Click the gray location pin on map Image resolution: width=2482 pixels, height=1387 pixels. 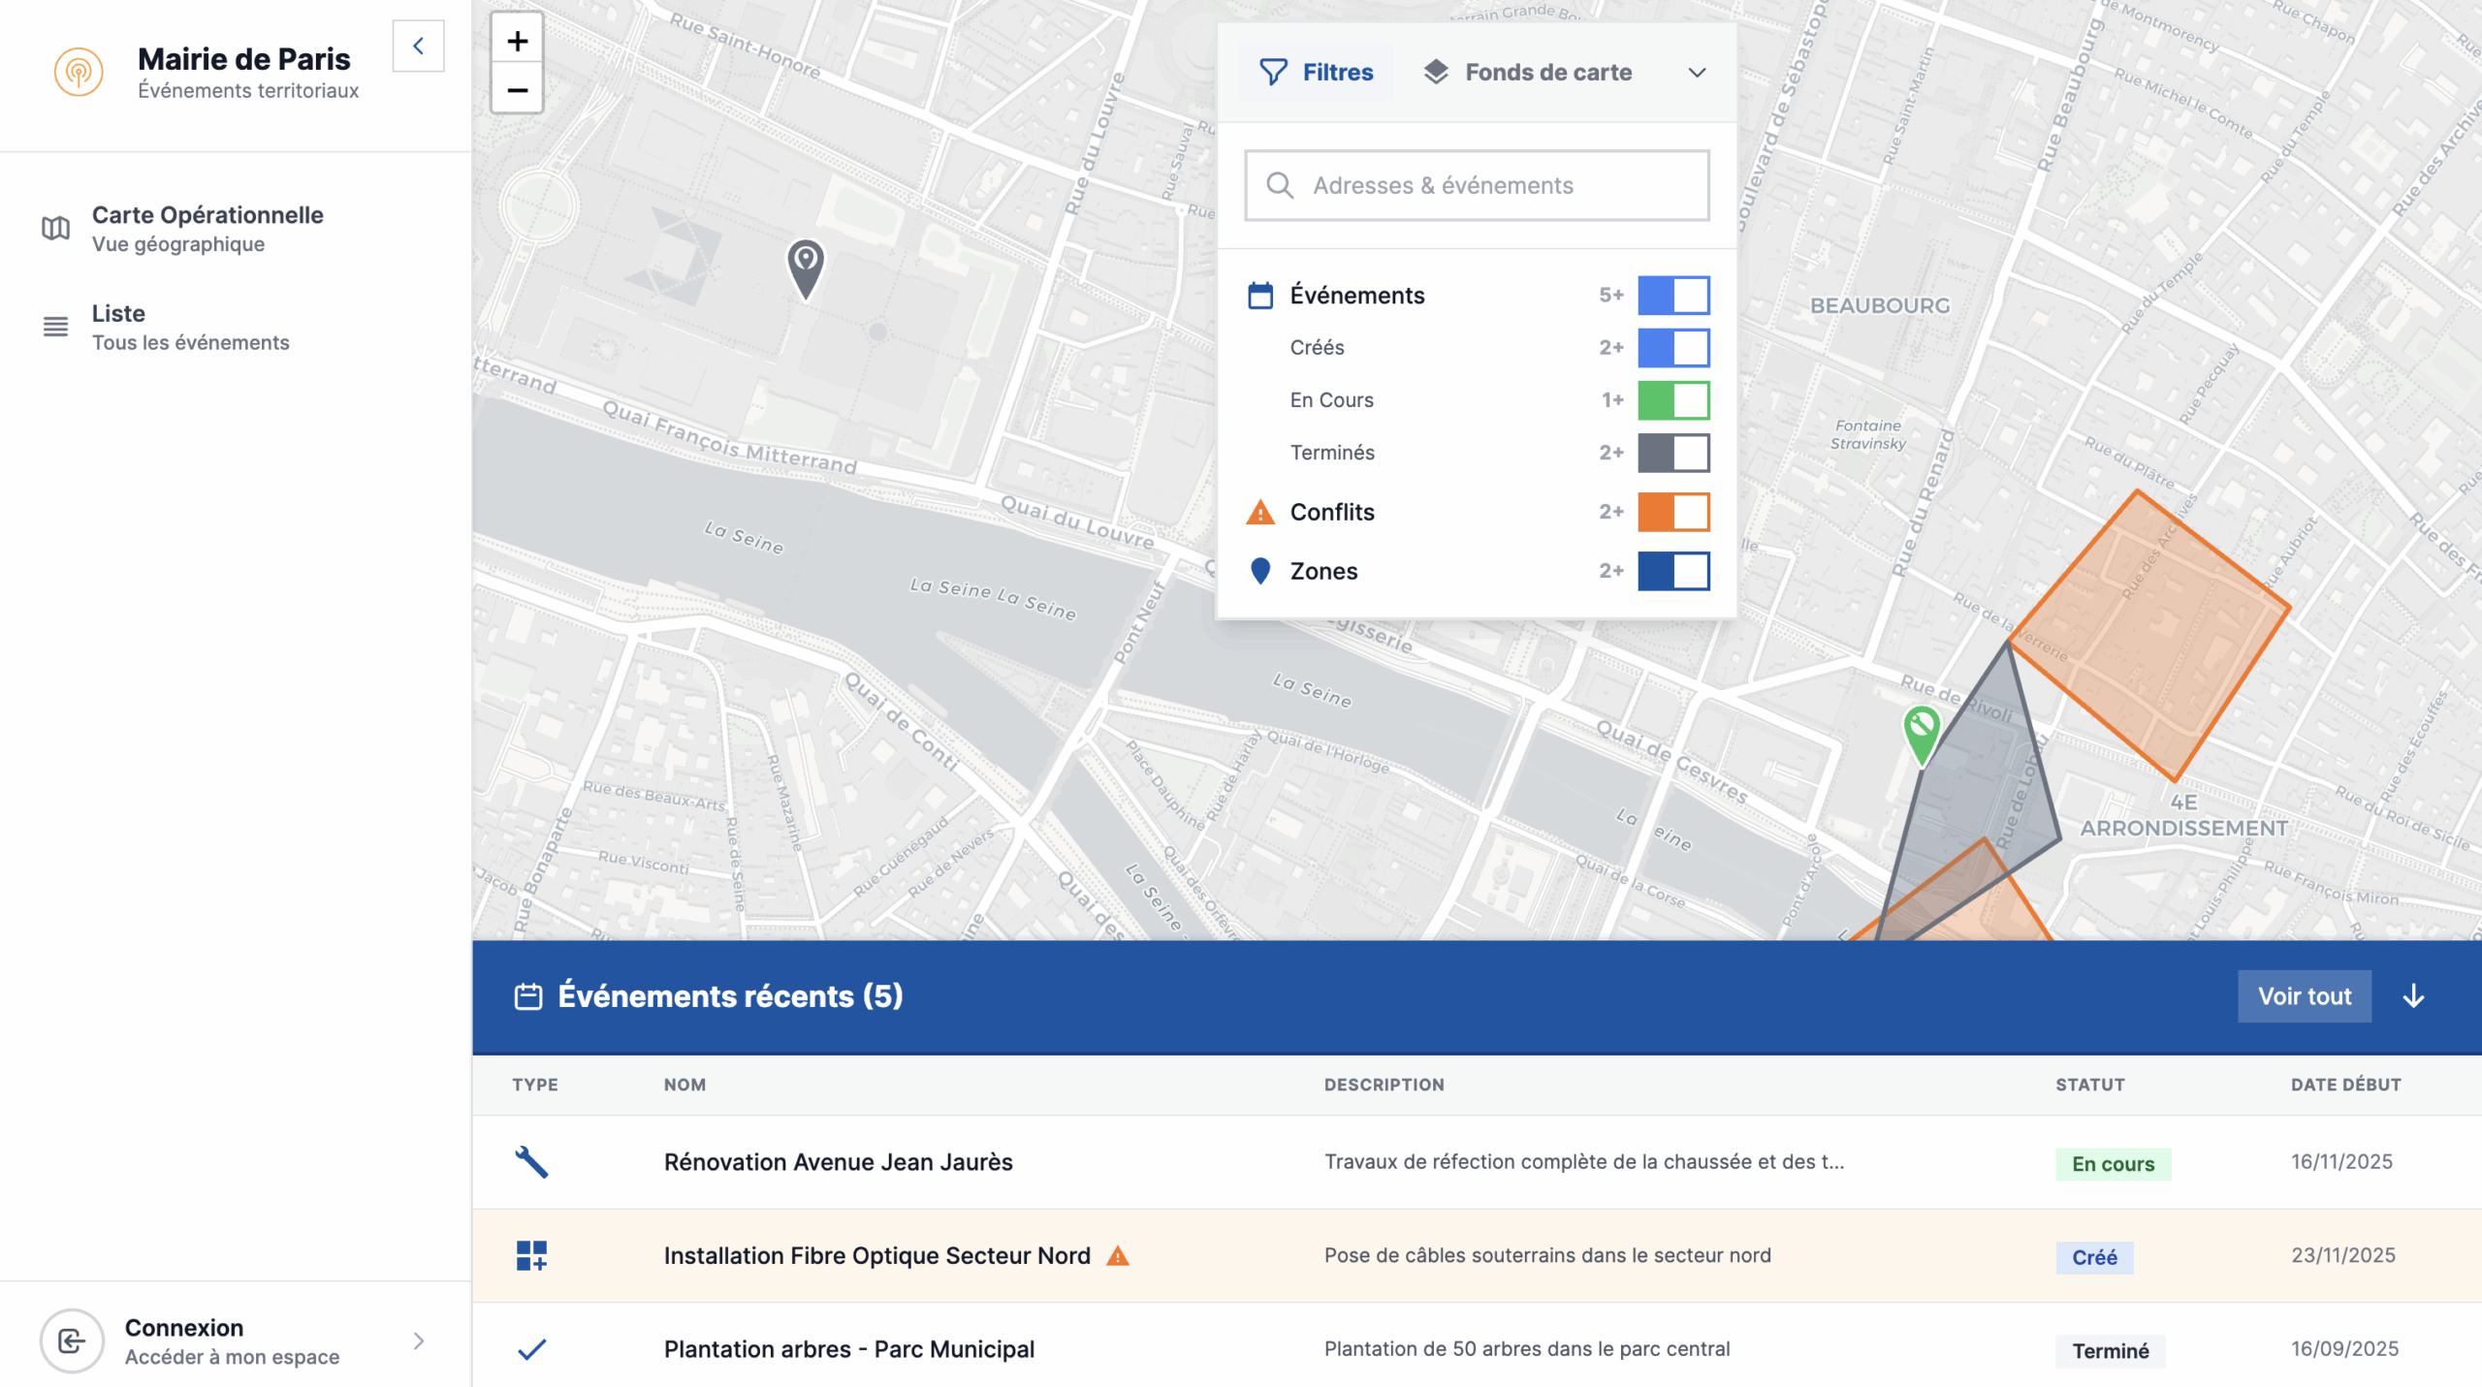[x=805, y=265]
